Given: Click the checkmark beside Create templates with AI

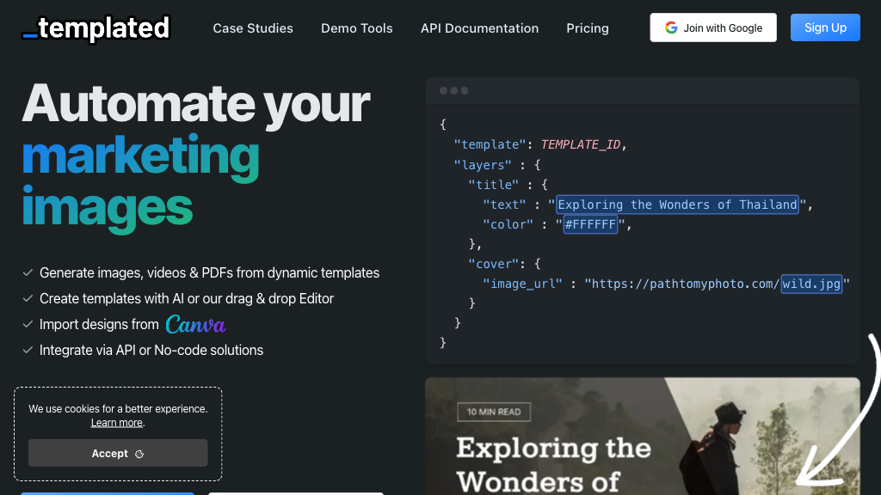Looking at the screenshot, I should point(28,299).
